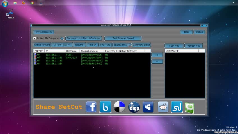
Task: Click help '?' beside Protect My Computer
Action: [x=62, y=38]
